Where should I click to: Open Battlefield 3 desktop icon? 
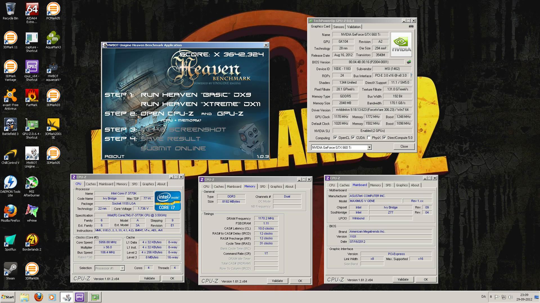point(10,127)
